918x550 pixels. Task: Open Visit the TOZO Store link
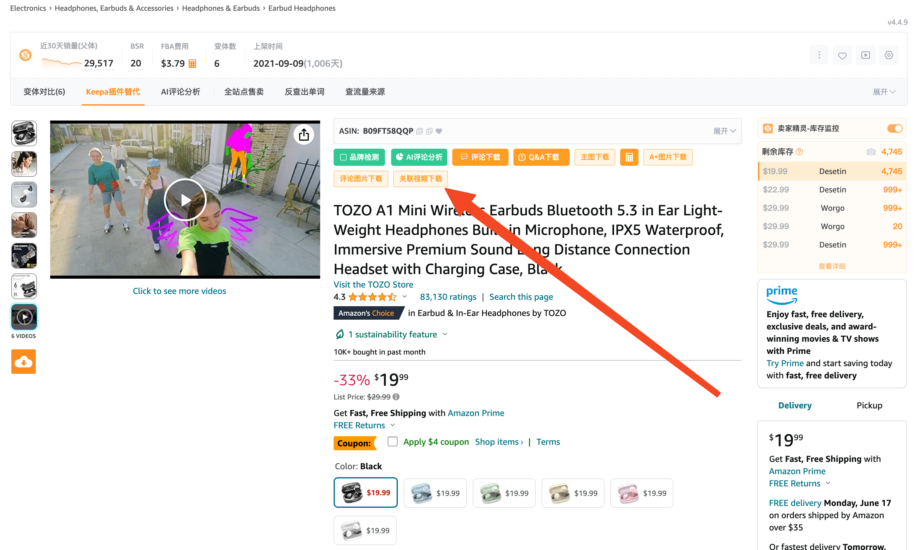(373, 284)
